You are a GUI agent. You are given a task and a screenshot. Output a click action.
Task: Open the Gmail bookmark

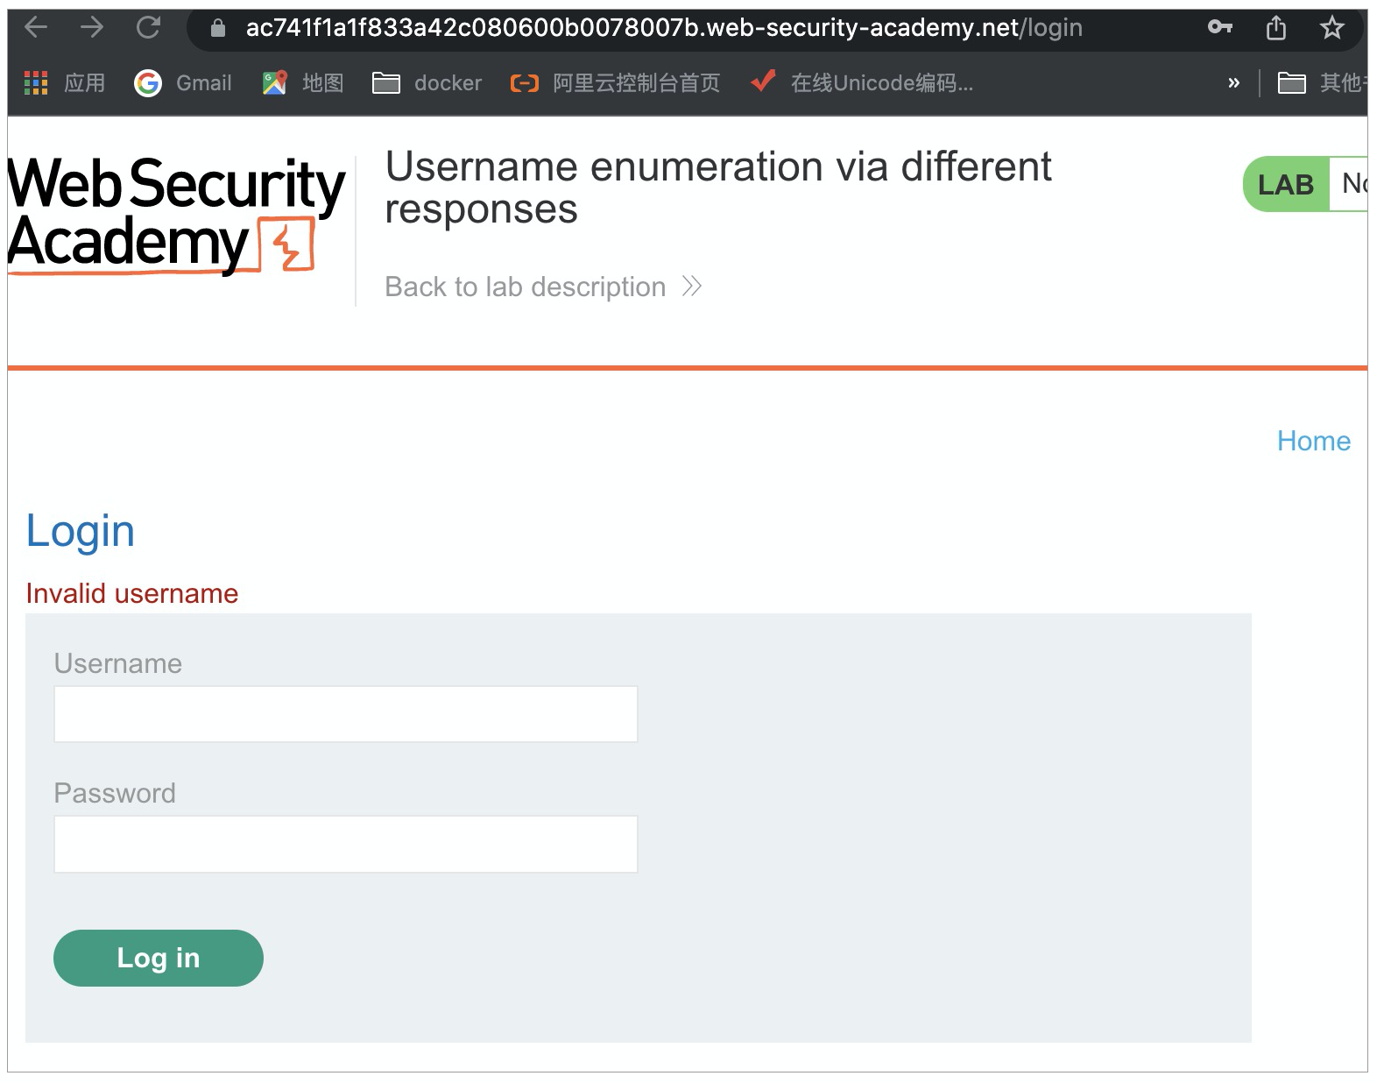click(183, 83)
